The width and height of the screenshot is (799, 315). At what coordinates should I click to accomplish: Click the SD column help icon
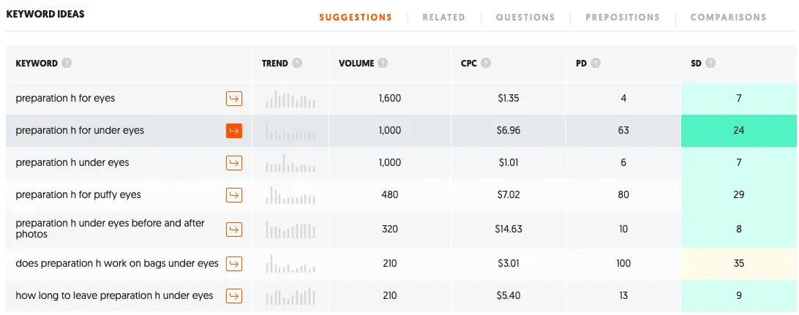pos(710,64)
